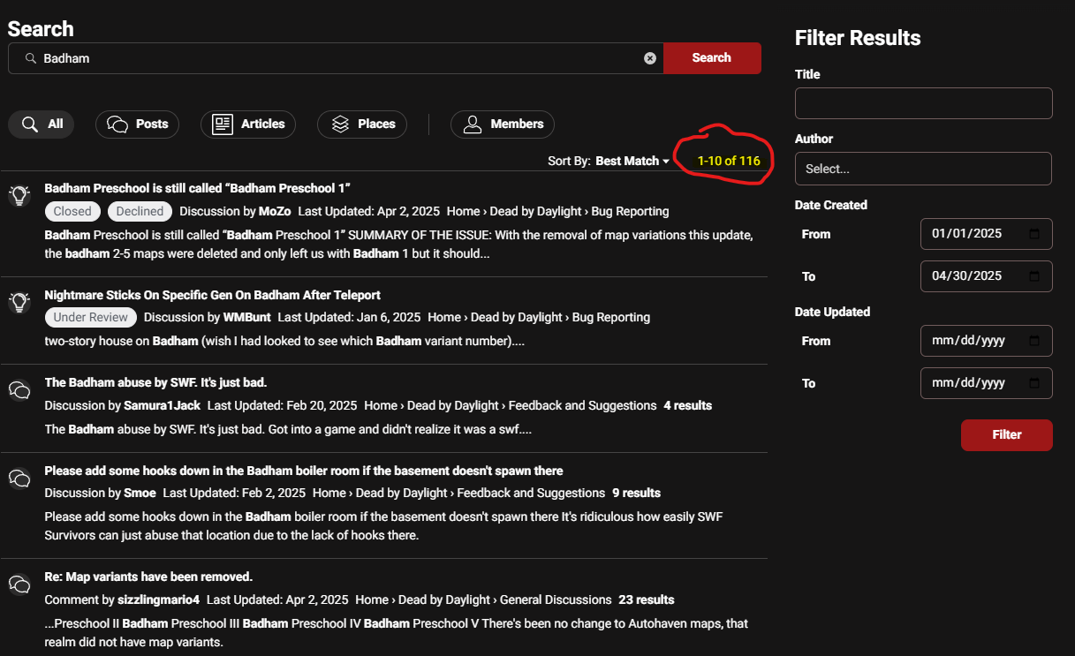Open the Sort By Best Match dropdown
Screen dimensions: 1075x656
pyautogui.click(x=632, y=162)
